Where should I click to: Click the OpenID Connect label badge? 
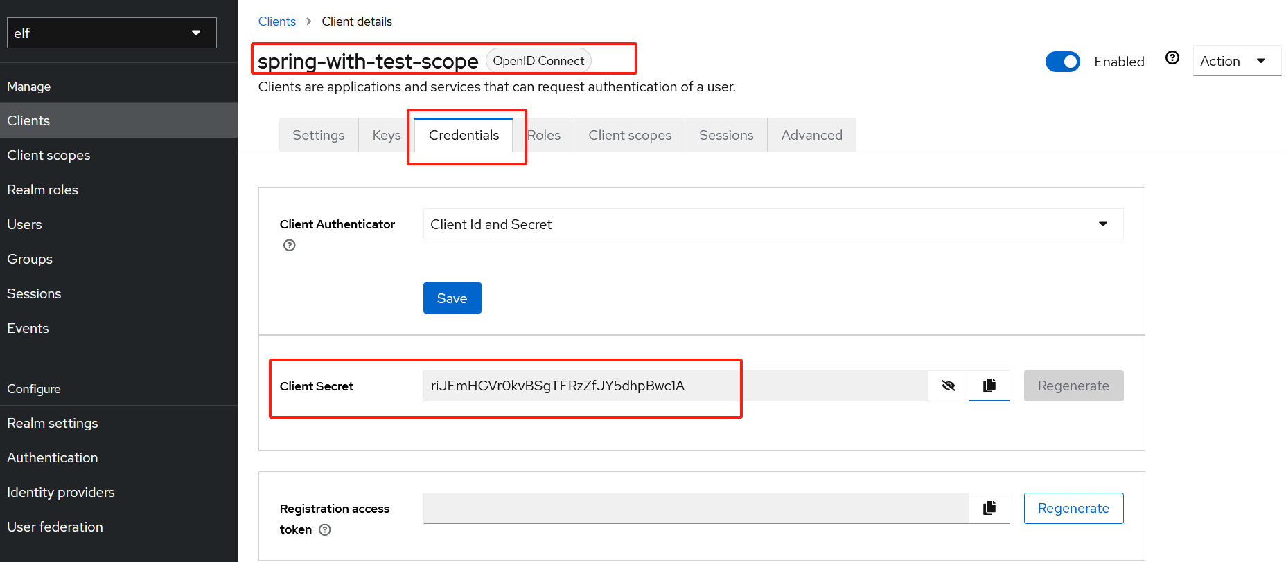pyautogui.click(x=538, y=61)
